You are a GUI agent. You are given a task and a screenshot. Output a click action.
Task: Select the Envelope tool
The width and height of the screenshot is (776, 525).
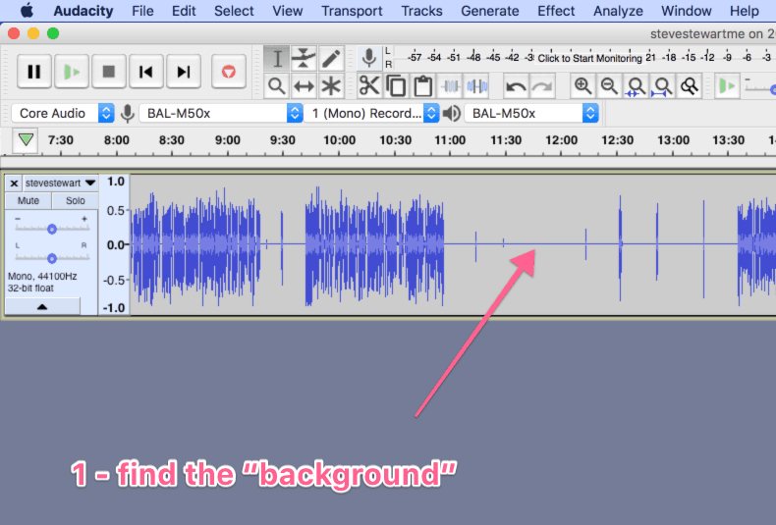tap(304, 59)
